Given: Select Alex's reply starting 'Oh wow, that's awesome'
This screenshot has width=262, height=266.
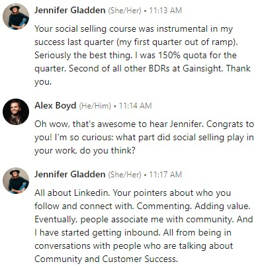Looking at the screenshot, I should coord(144,137).
